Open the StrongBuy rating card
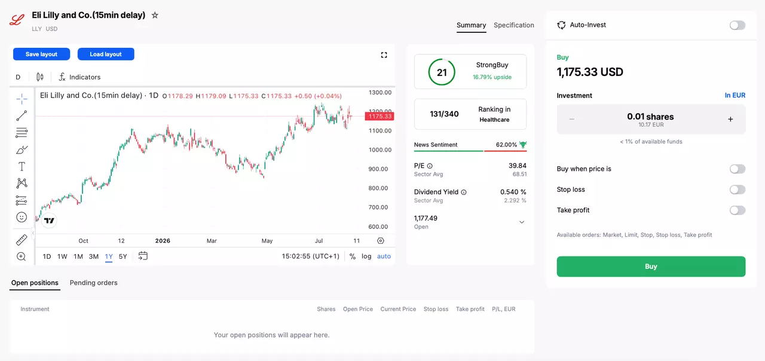This screenshot has width=765, height=361. tap(470, 72)
